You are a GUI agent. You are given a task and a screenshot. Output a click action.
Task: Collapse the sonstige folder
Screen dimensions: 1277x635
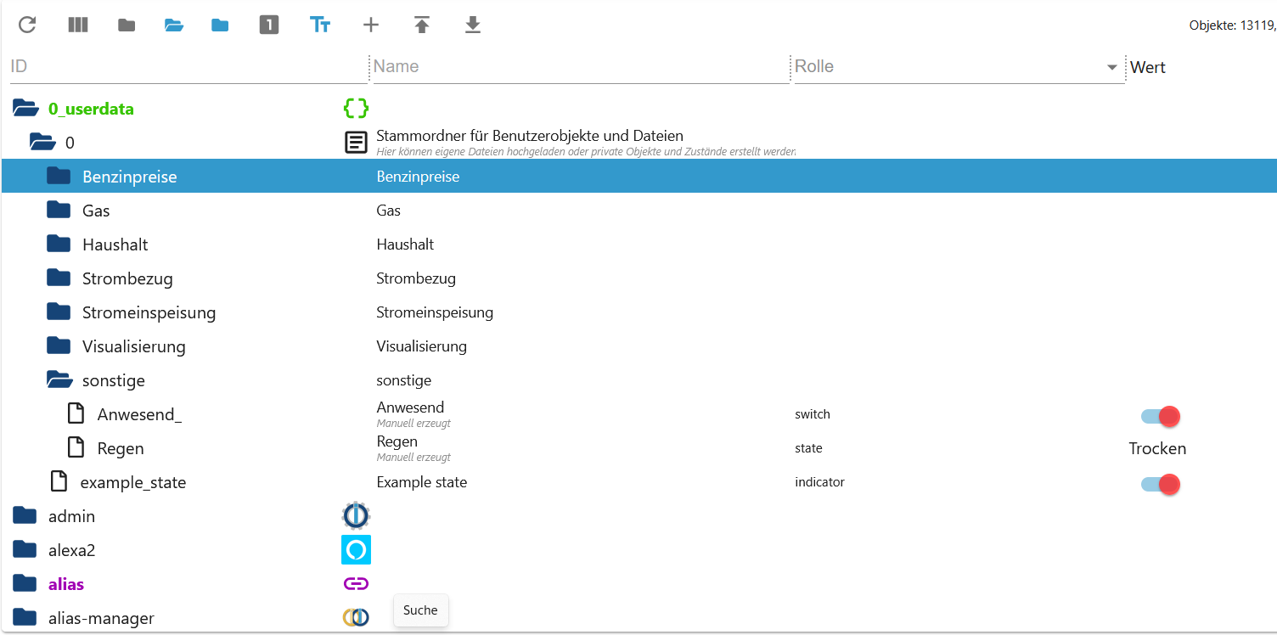coord(59,379)
